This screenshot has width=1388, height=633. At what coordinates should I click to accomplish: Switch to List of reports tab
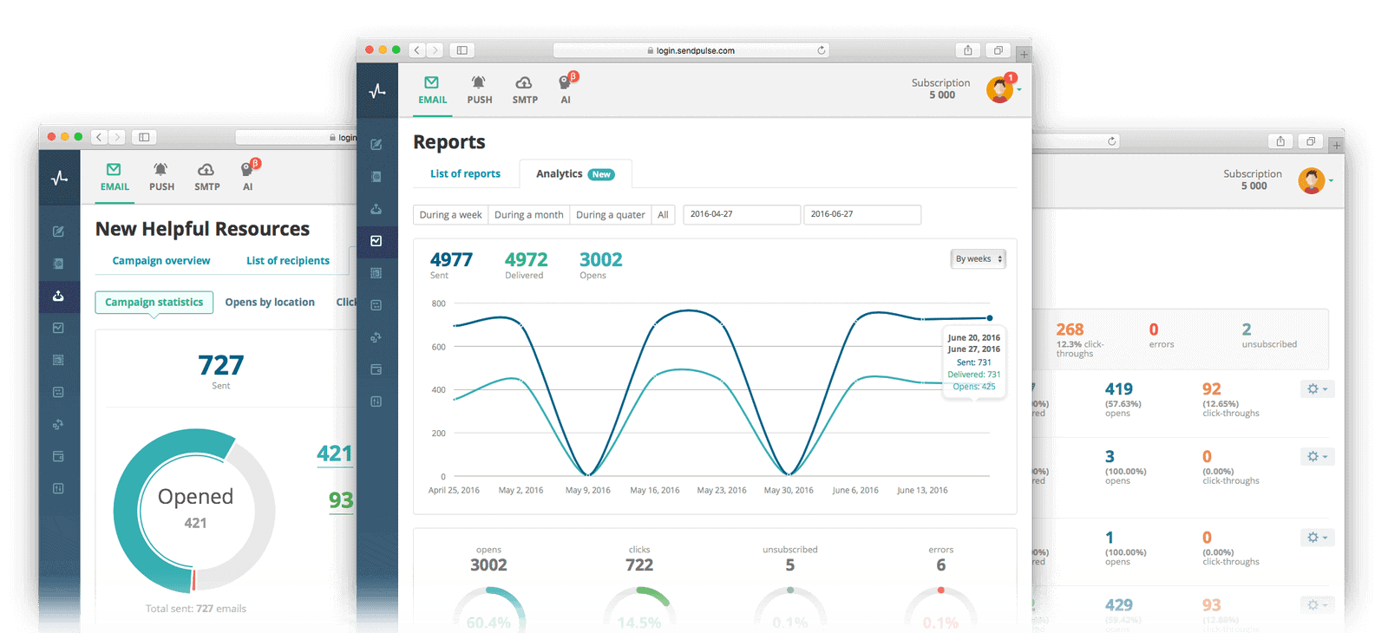point(465,173)
